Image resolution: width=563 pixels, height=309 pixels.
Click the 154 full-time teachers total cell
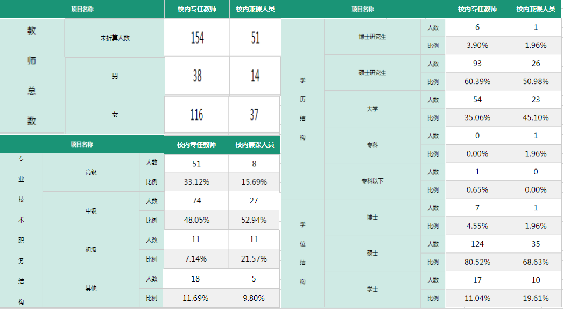[197, 37]
